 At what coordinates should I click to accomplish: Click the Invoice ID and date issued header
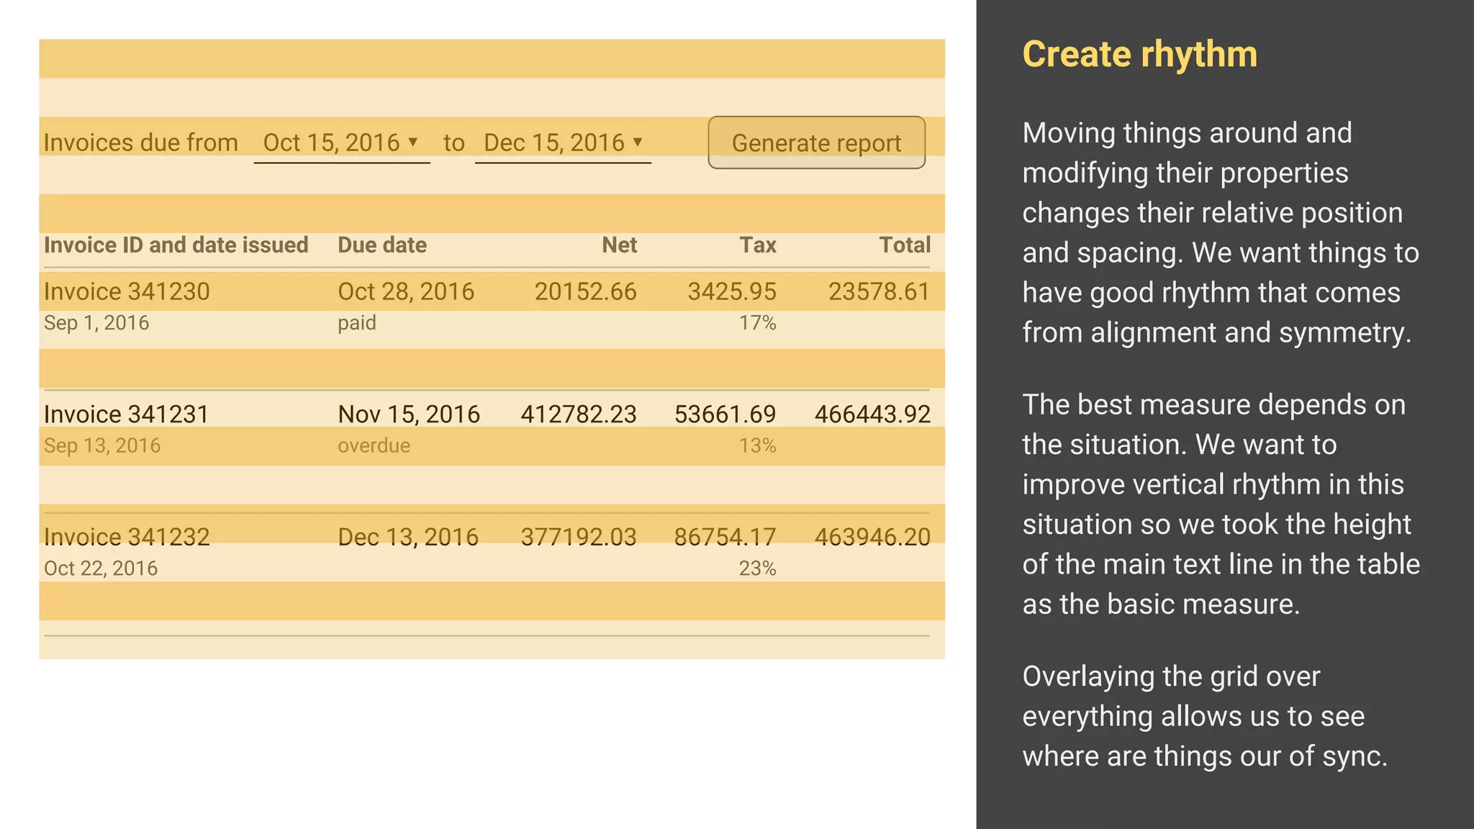(x=176, y=245)
